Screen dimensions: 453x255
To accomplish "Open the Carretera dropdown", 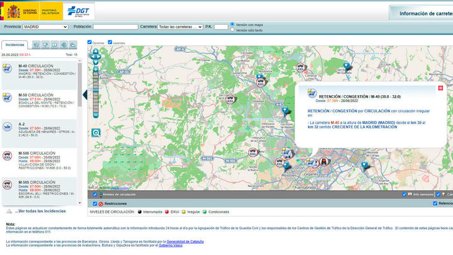I will tap(180, 27).
